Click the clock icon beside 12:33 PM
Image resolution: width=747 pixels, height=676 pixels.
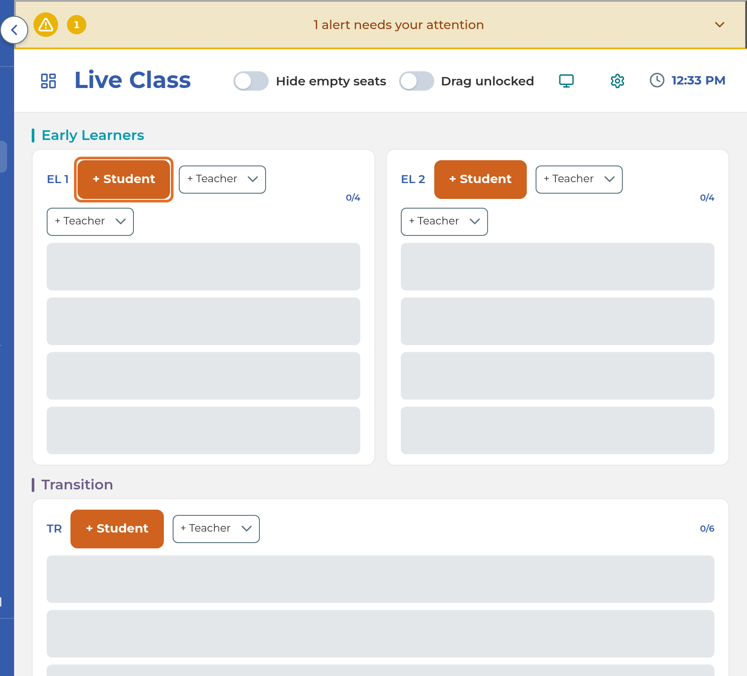[x=657, y=80]
